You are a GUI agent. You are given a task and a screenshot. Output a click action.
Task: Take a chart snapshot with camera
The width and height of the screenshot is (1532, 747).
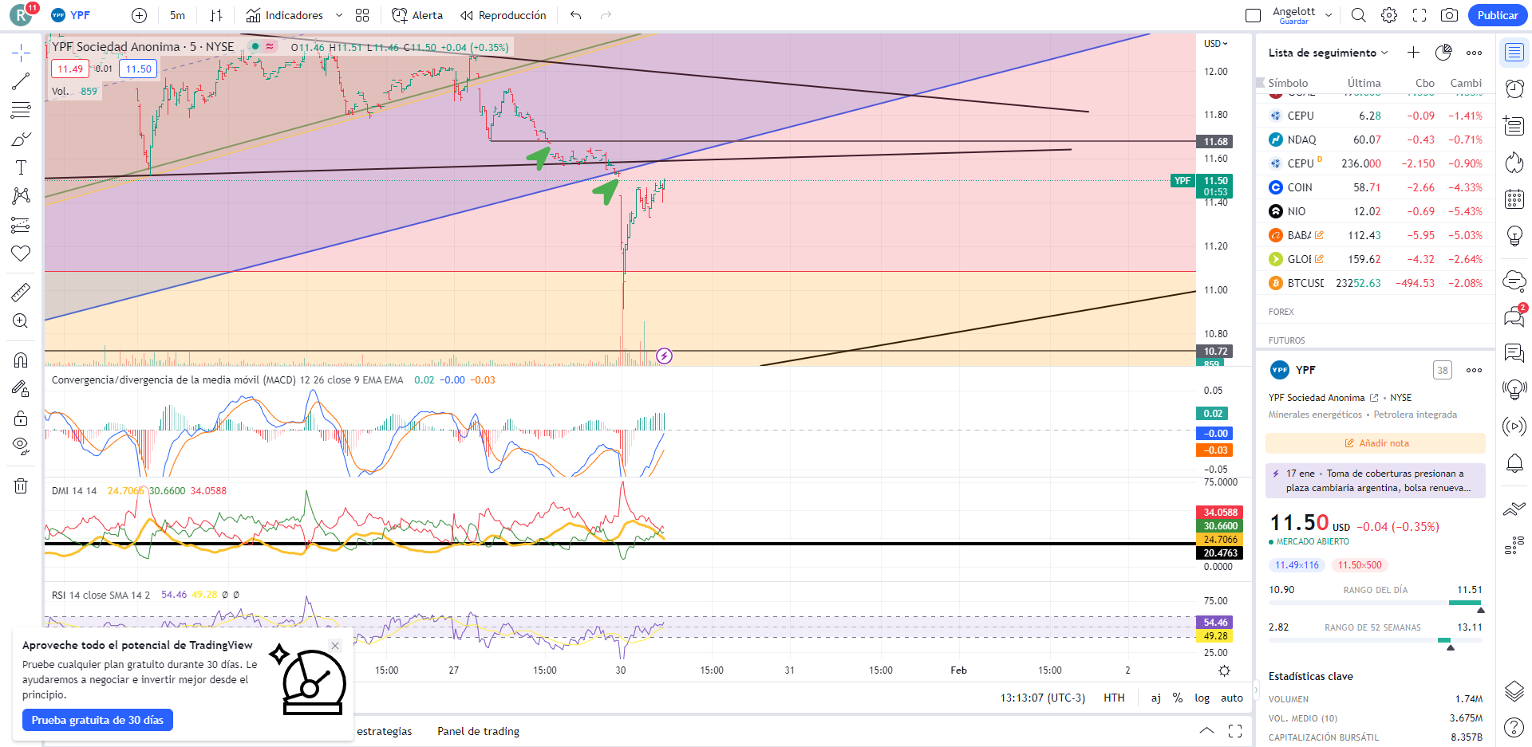[x=1450, y=15]
